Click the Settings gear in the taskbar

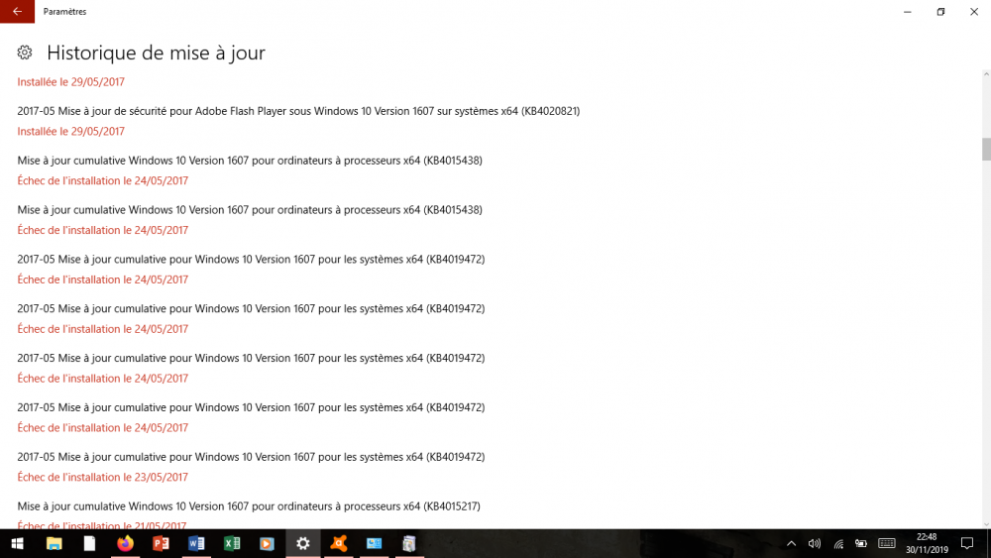click(x=302, y=543)
